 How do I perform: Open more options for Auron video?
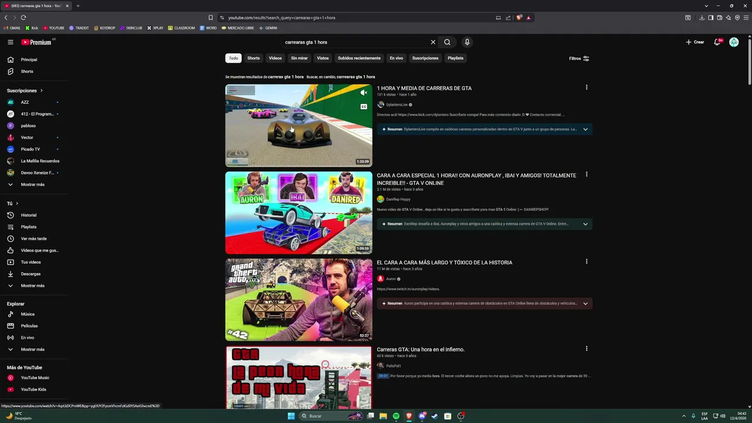[586, 261]
